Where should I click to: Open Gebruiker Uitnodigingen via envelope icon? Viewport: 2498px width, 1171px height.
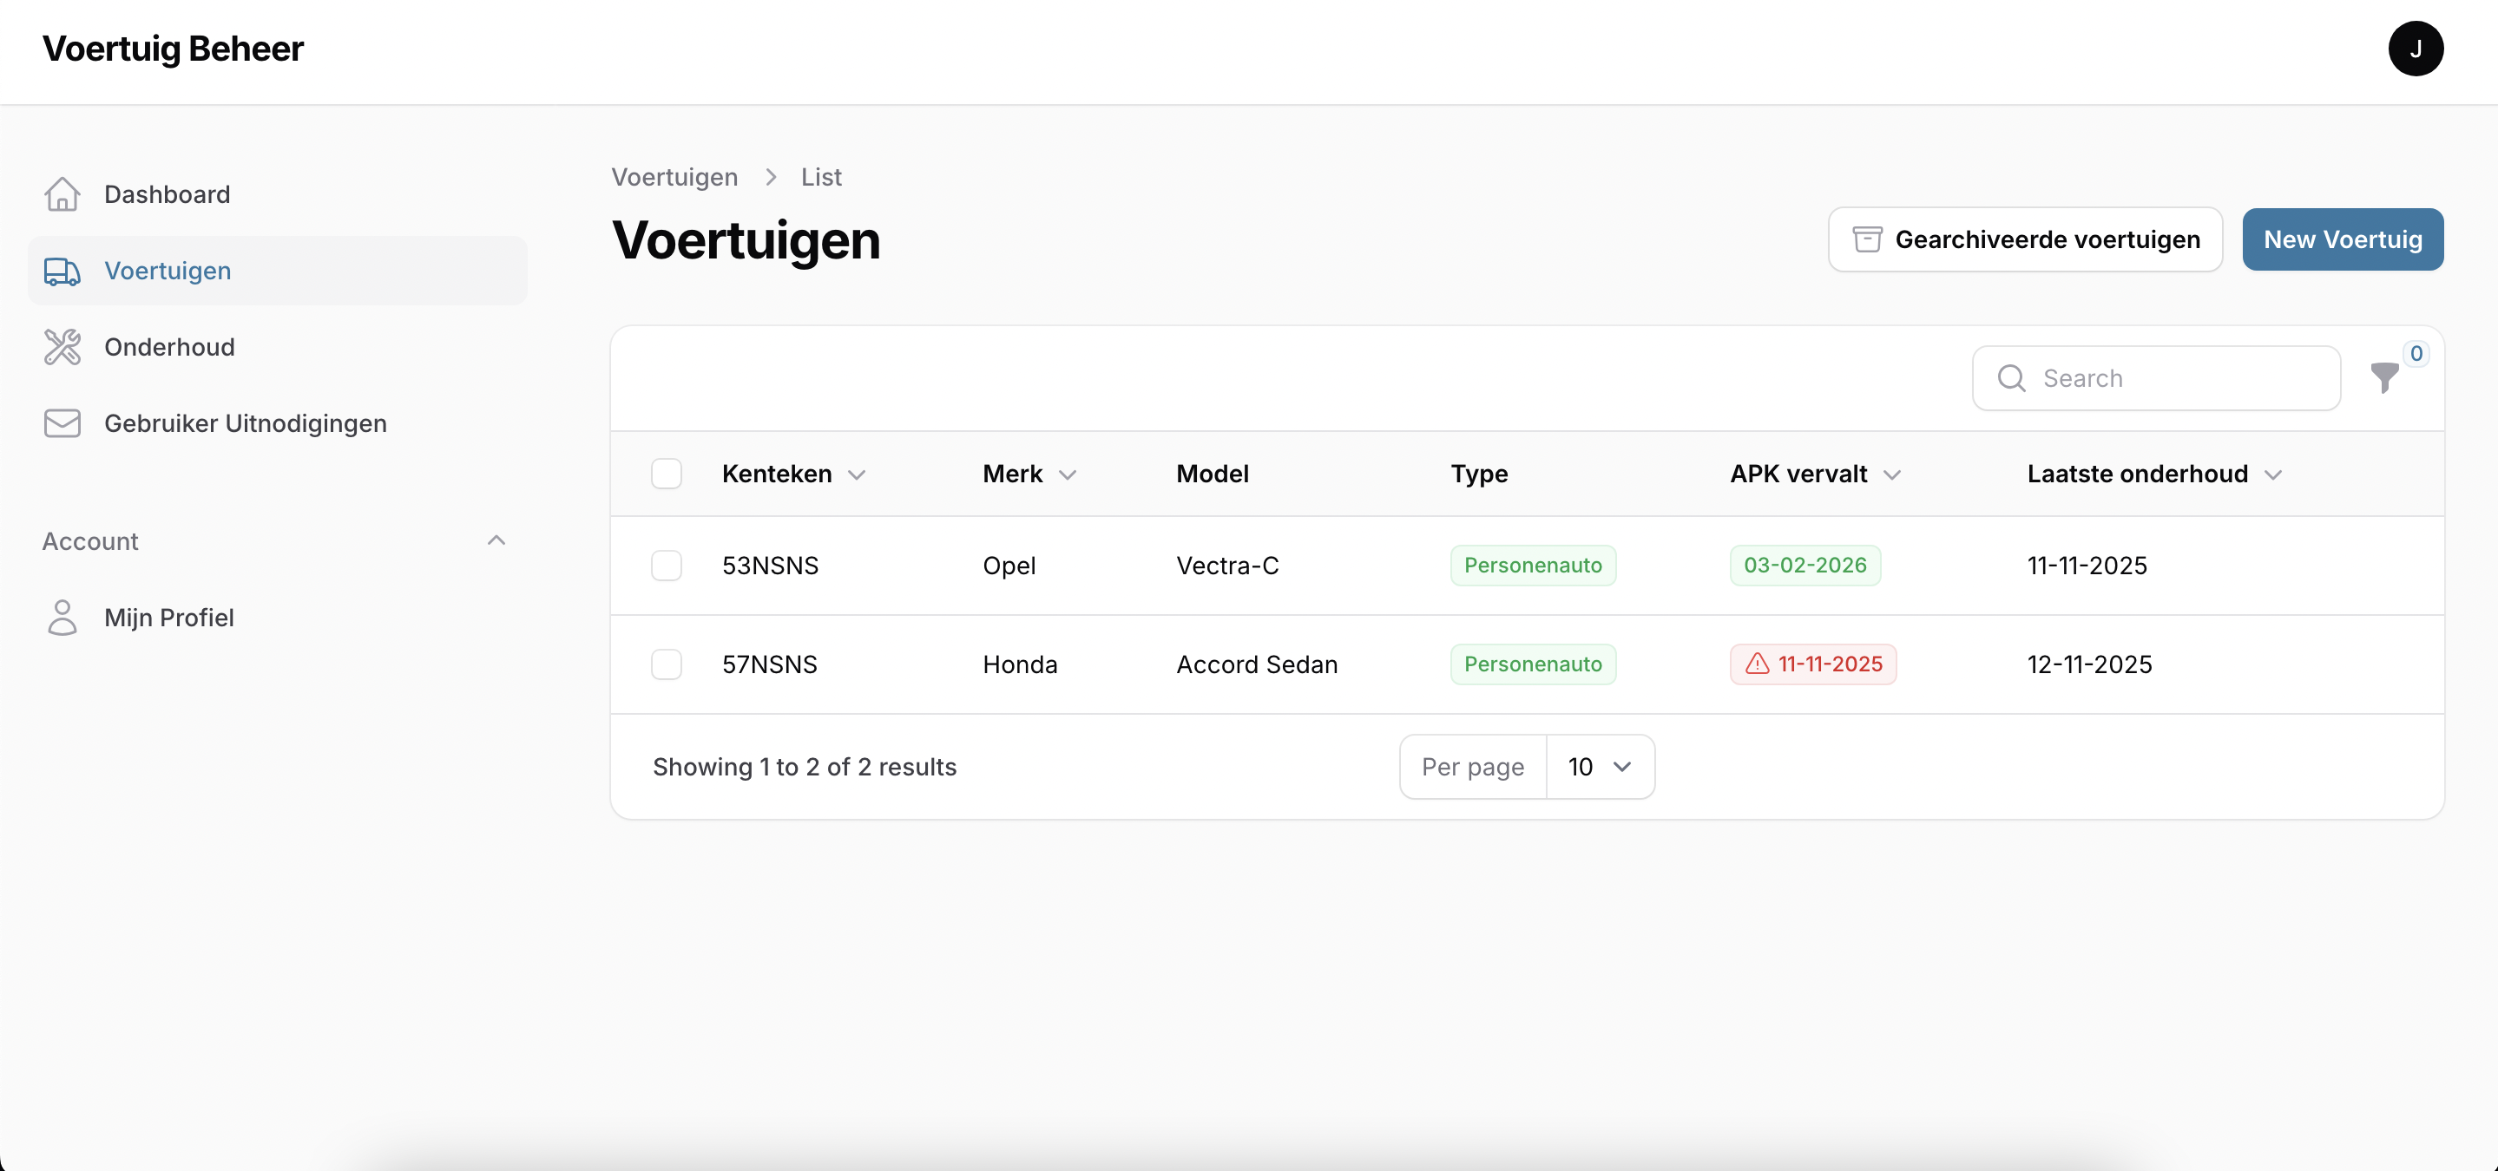(x=62, y=422)
